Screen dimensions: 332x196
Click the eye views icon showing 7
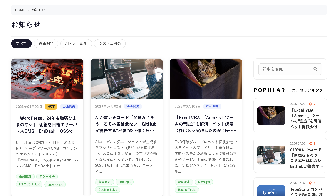311,104
